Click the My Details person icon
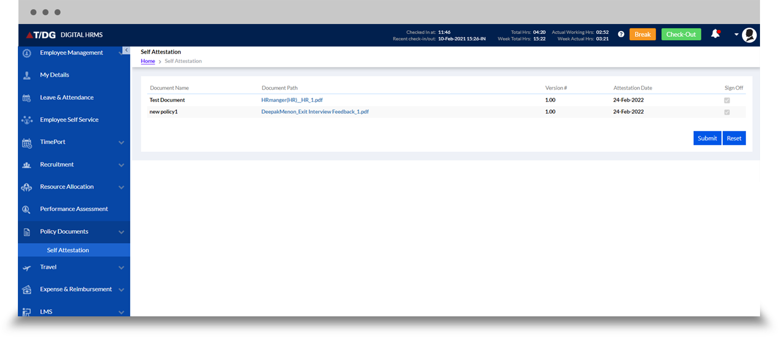Image resolution: width=779 pixels, height=337 pixels. [26, 75]
